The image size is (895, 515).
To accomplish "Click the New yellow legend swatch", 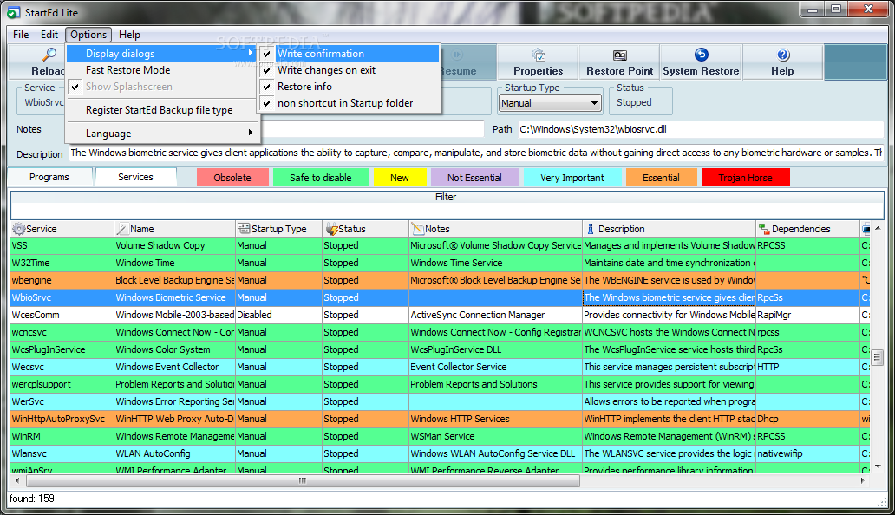I will pos(400,178).
